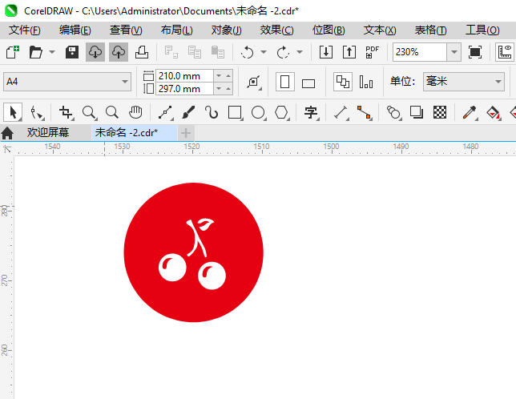Open the 位图(B) menu
Image resolution: width=516 pixels, height=399 pixels.
point(329,30)
